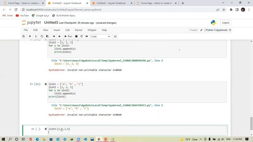Click the kernel idle circle indicator

[230, 30]
